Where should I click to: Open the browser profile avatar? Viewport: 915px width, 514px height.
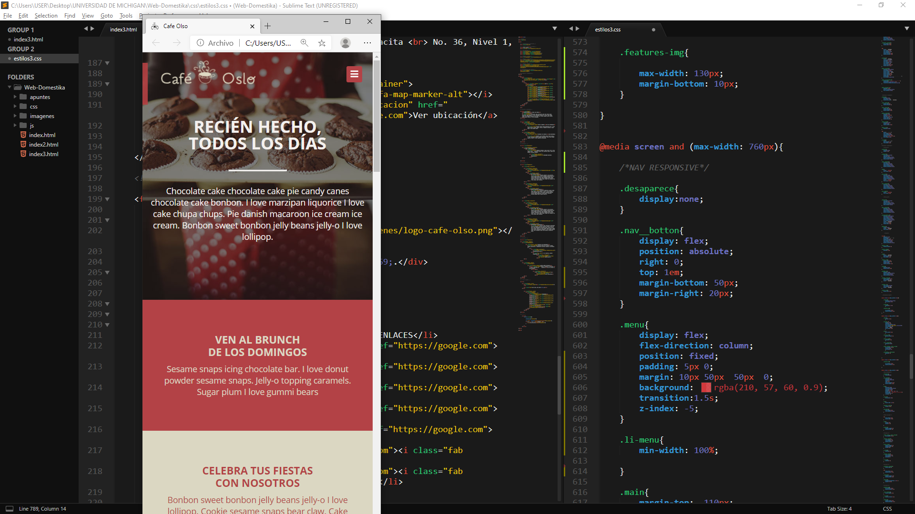[x=346, y=43]
